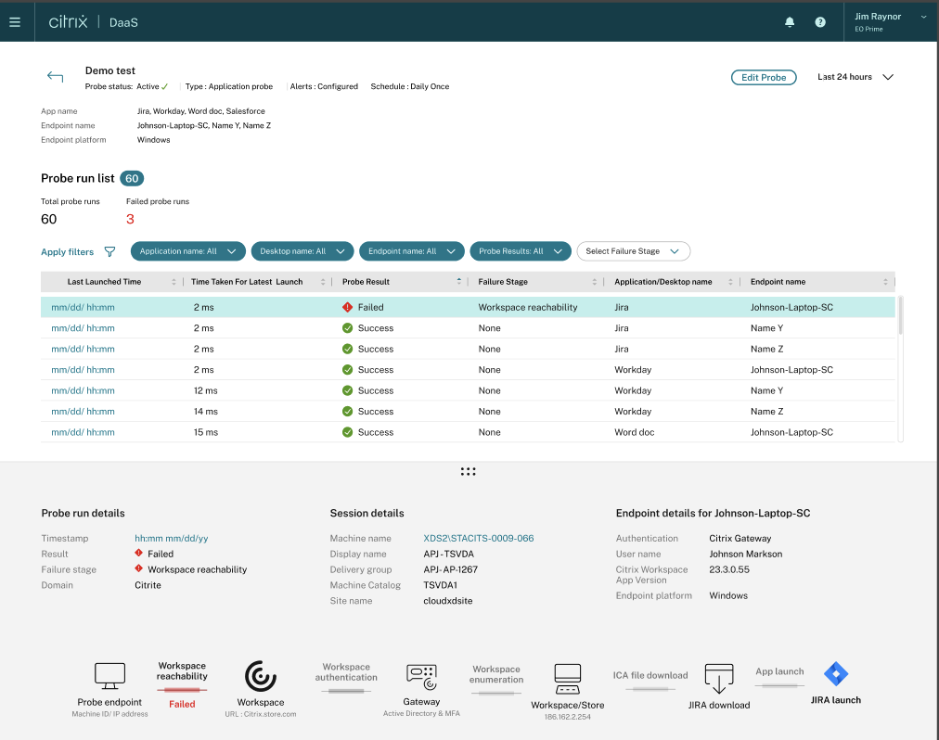Screen dimensions: 939x740
Task: Click the notifications bell icon
Action: tap(790, 22)
